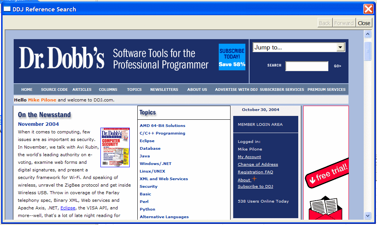The height and width of the screenshot is (225, 377).
Task: Click the Subscribe Today Save 58% banner
Action: tap(232, 57)
